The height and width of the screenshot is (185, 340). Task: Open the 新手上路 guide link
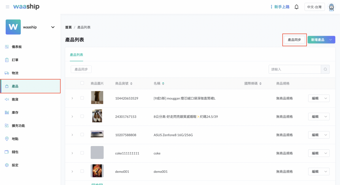280,7
